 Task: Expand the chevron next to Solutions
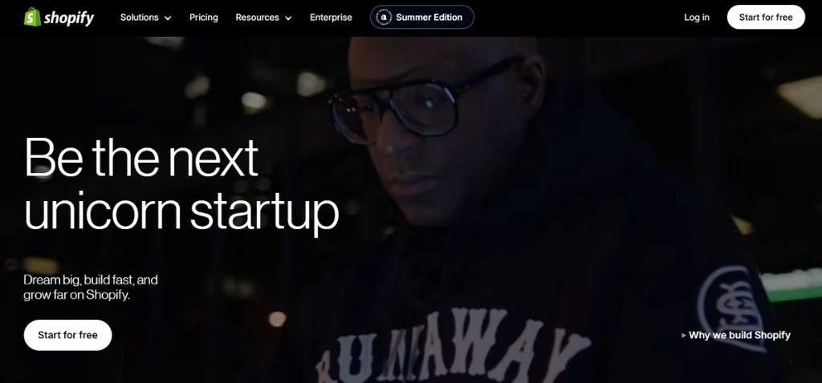[168, 18]
